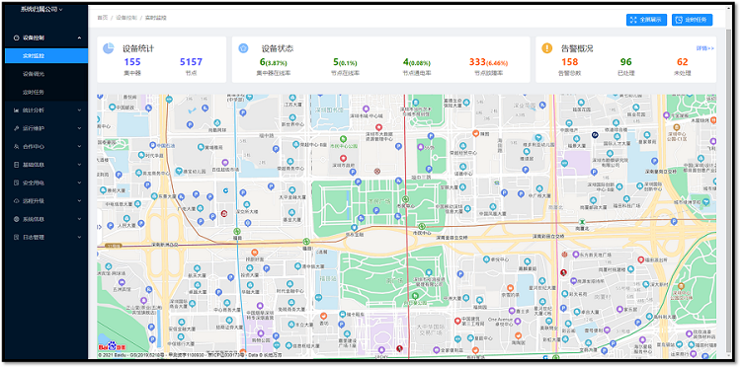Click the 日志管理 log icon in sidebar
This screenshot has height=368, width=741.
coord(17,238)
